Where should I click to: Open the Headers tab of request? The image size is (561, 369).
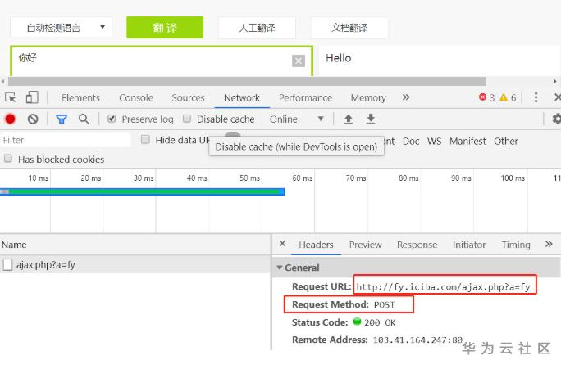[316, 245]
